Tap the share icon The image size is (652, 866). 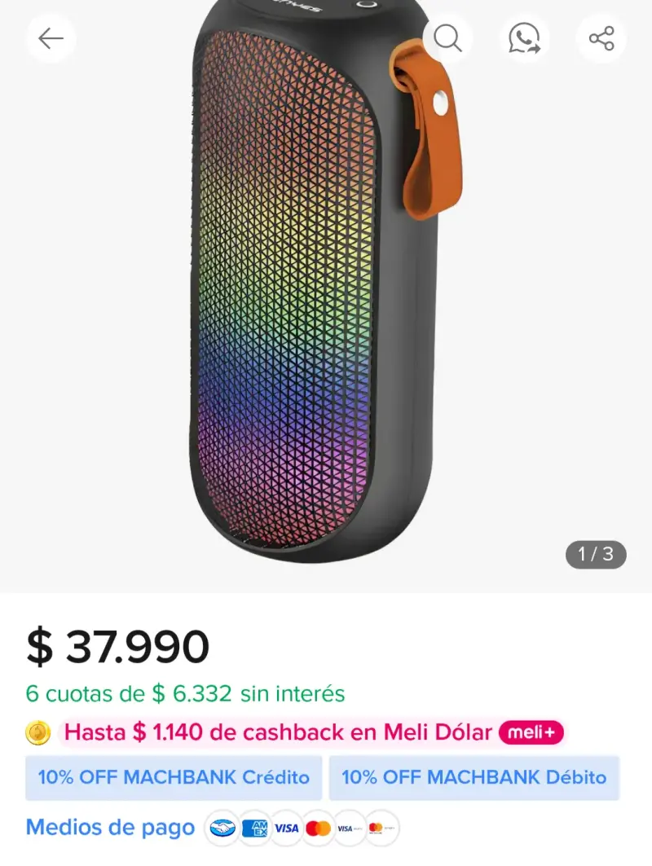point(601,38)
